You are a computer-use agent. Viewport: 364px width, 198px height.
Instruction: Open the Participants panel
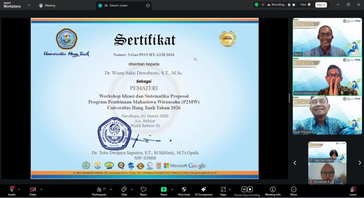[x=99, y=190]
